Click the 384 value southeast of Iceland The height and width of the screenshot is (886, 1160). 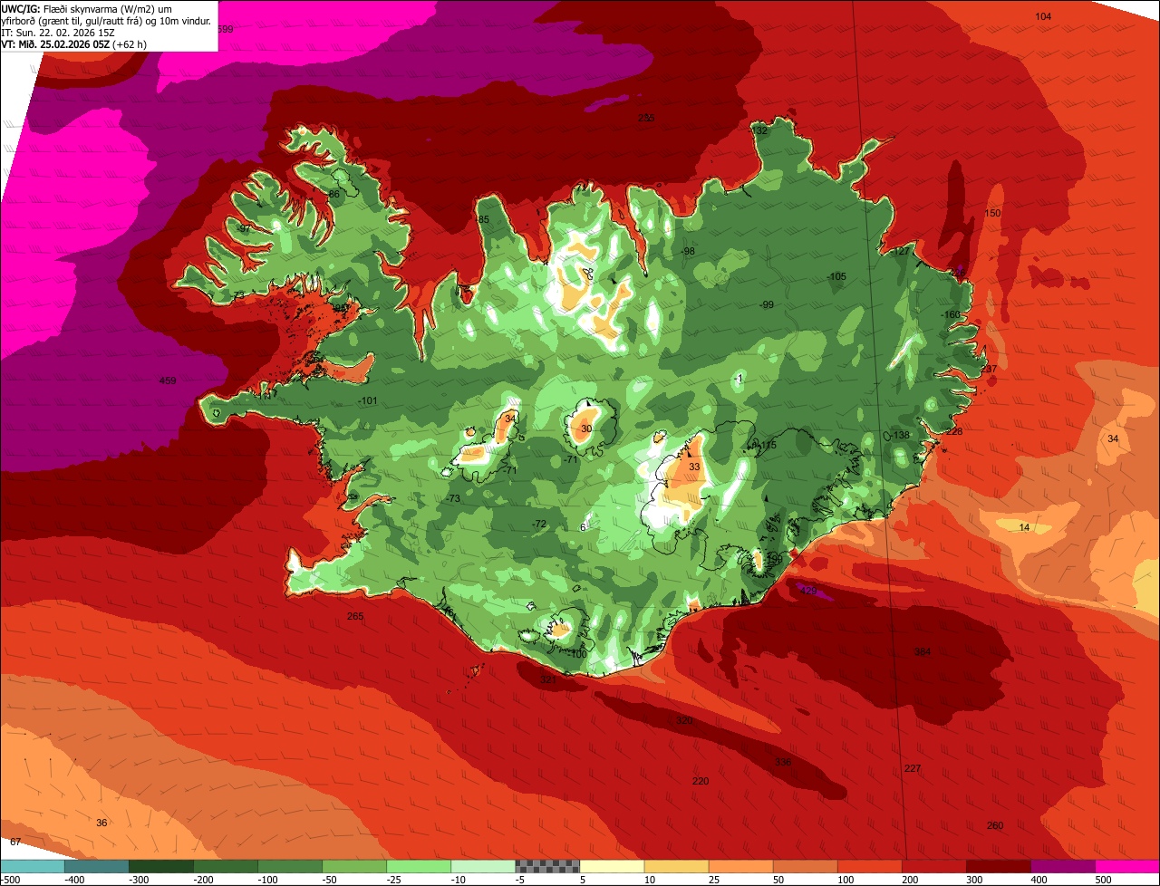pyautogui.click(x=923, y=651)
